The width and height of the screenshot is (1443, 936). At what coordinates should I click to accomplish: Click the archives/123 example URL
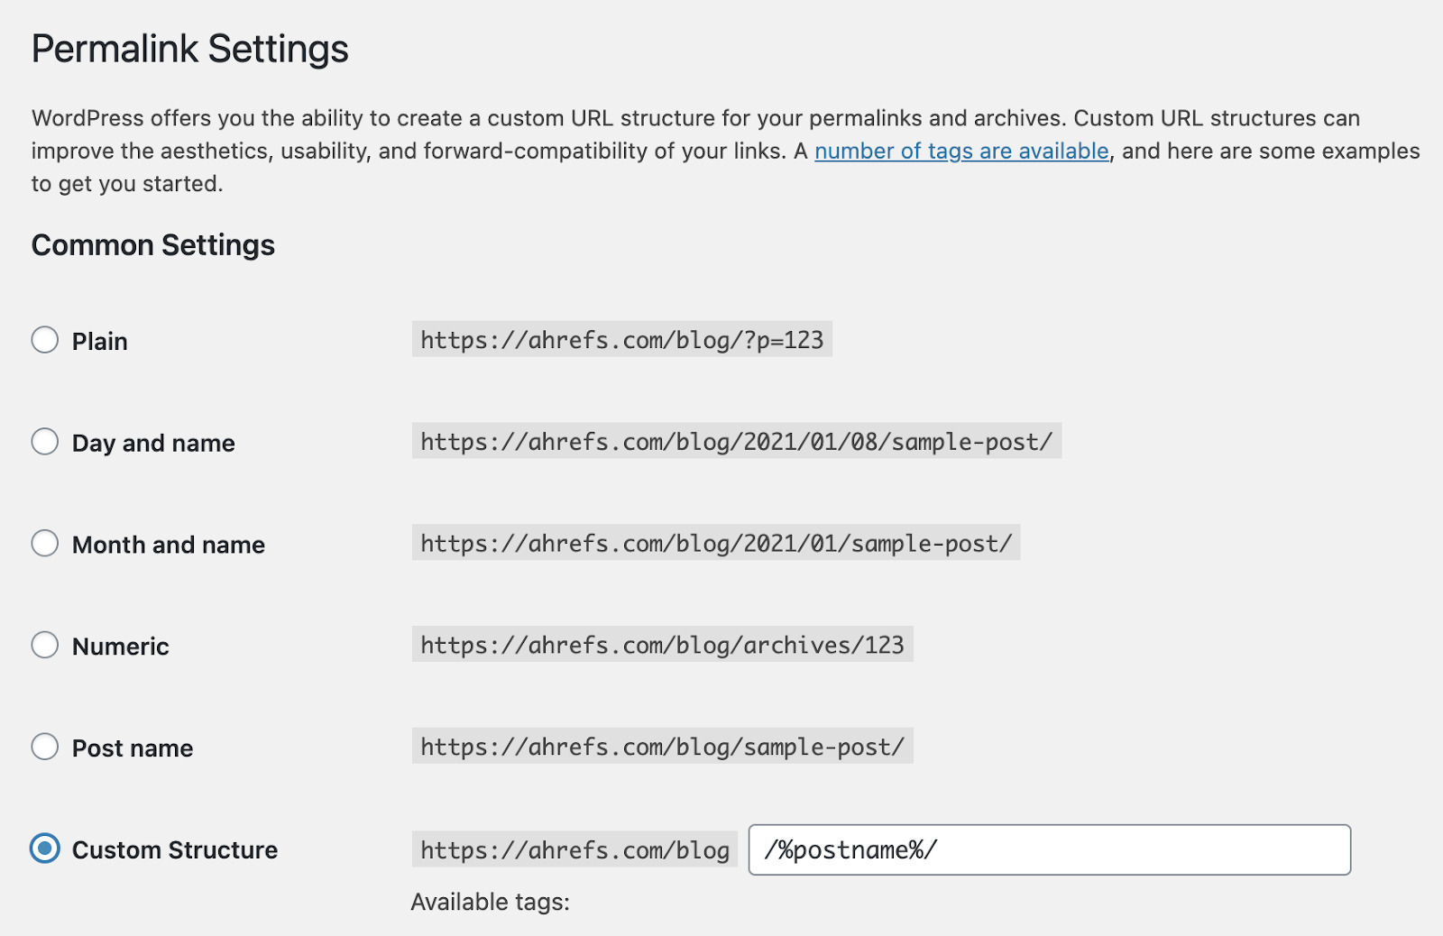tap(662, 646)
